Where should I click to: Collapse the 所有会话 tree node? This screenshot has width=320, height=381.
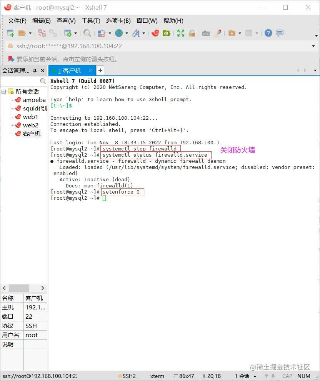[x=3, y=92]
